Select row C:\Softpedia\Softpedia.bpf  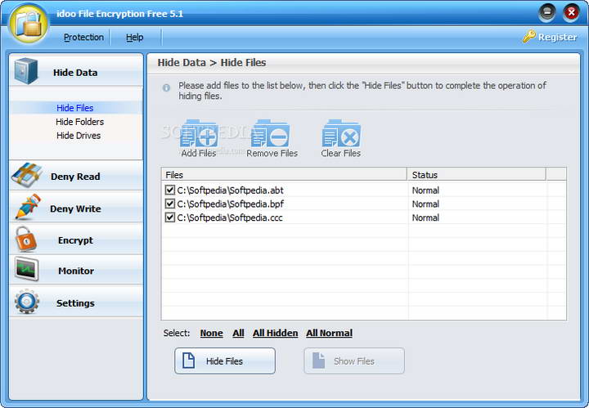click(363, 204)
